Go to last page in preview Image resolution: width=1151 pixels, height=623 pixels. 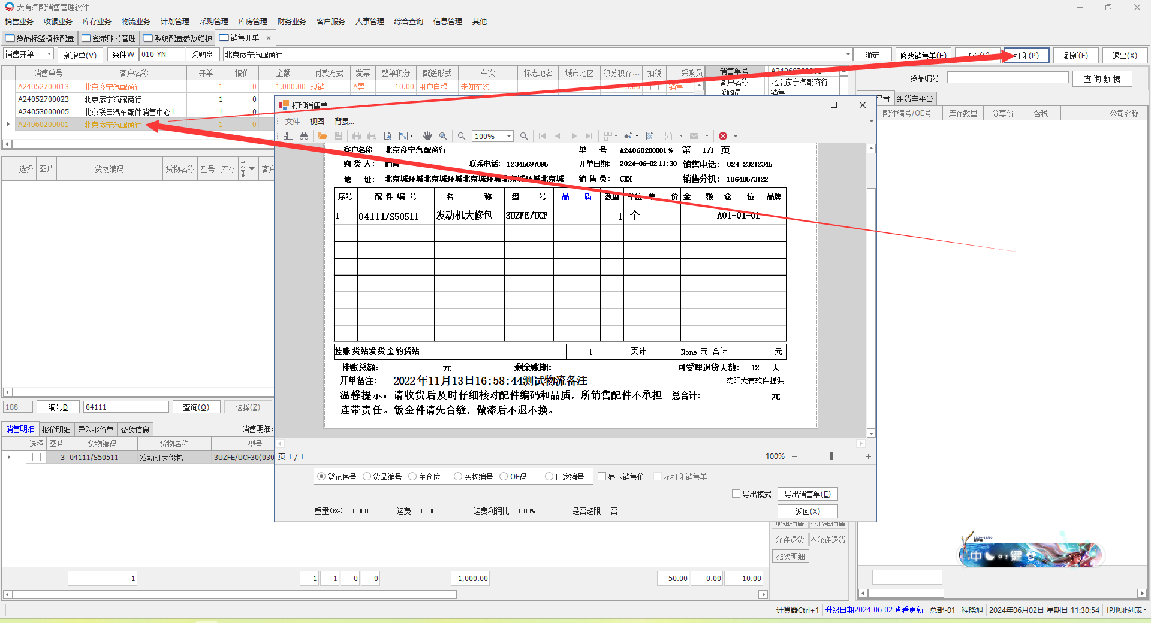coord(589,136)
